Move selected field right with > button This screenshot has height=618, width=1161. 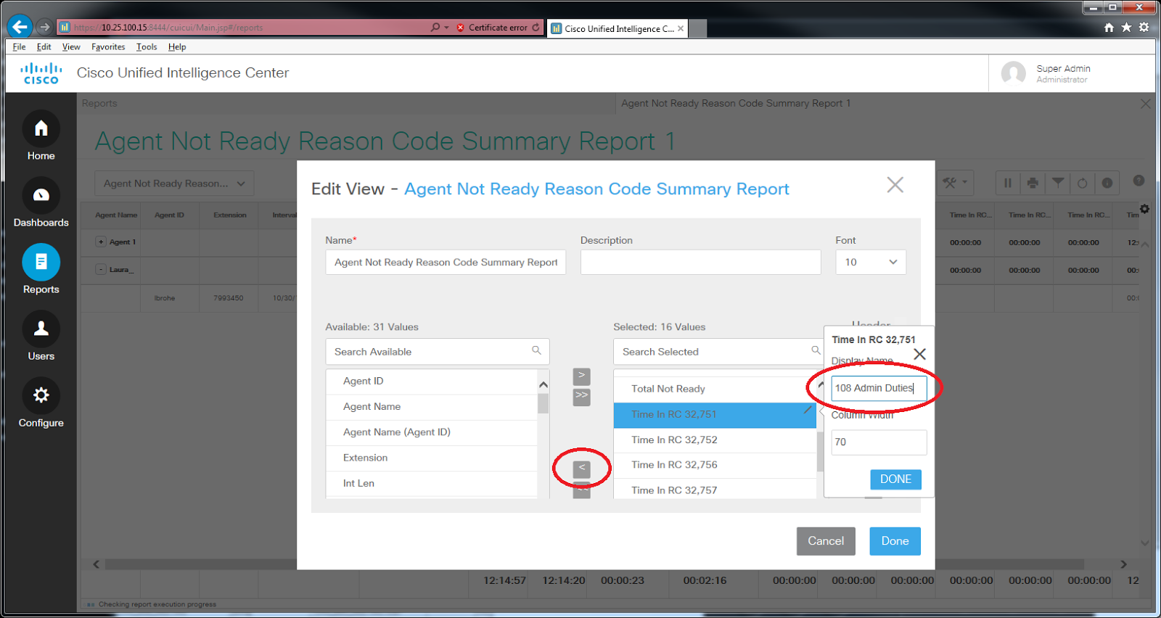tap(582, 376)
